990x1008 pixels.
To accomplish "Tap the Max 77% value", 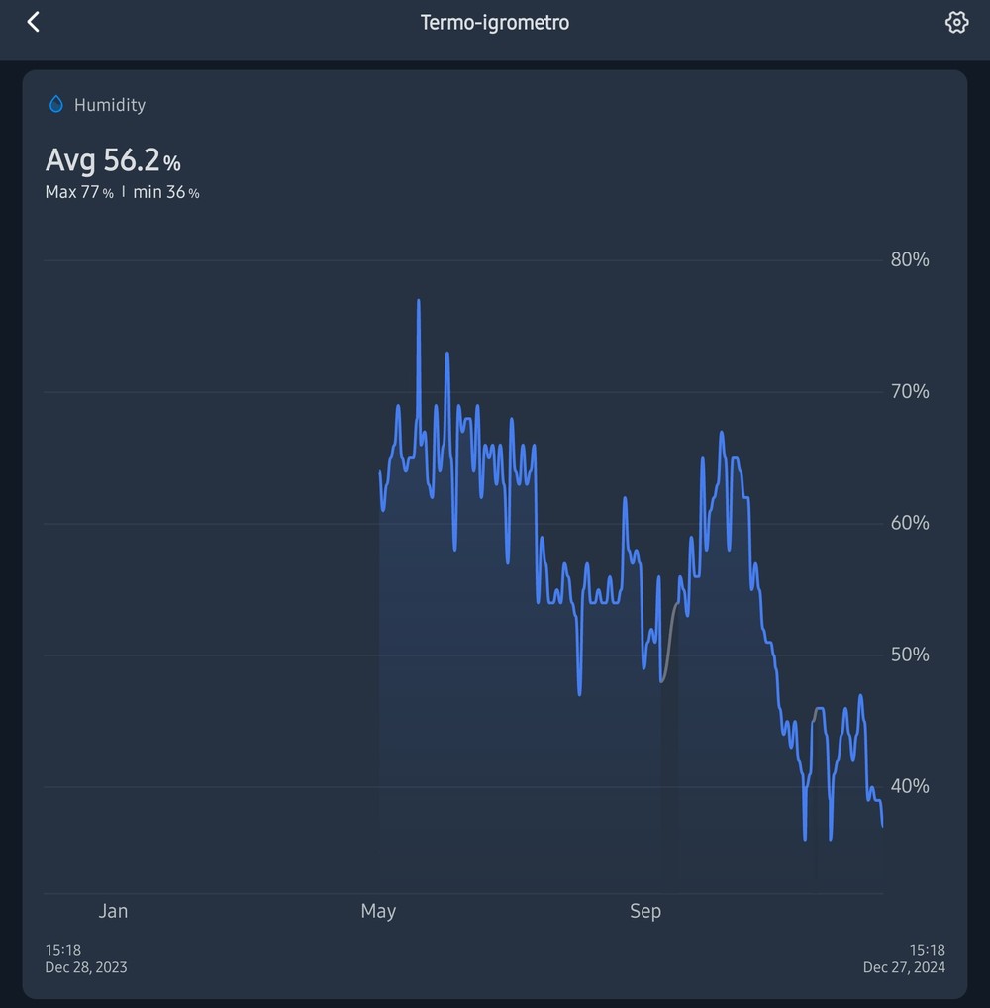I will [x=79, y=192].
